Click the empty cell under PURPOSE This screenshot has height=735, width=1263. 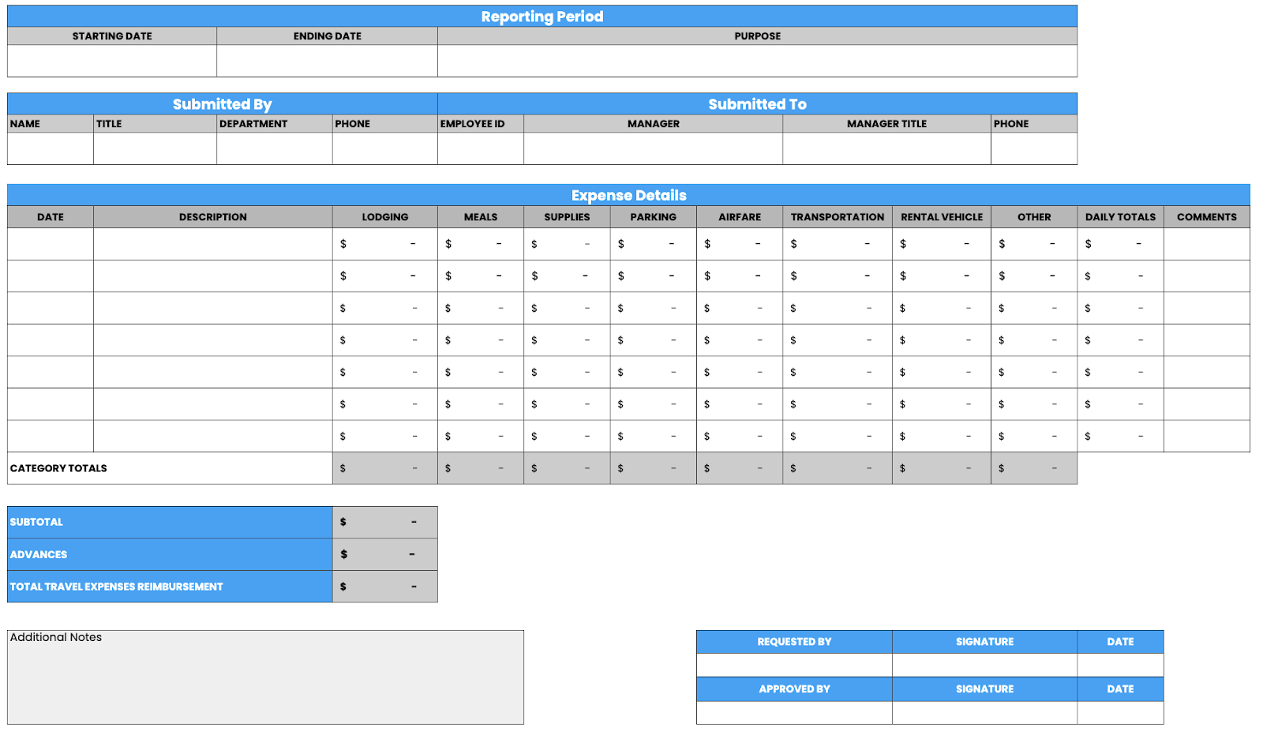tap(757, 61)
